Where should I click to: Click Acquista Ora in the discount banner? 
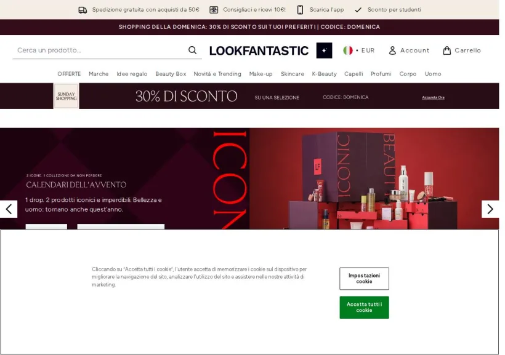(x=433, y=97)
